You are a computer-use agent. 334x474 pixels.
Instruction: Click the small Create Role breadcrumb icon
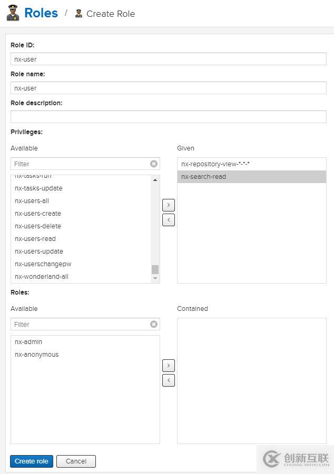click(78, 14)
